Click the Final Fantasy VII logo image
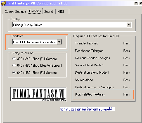This screenshot has height=123, width=142. (x=38, y=94)
